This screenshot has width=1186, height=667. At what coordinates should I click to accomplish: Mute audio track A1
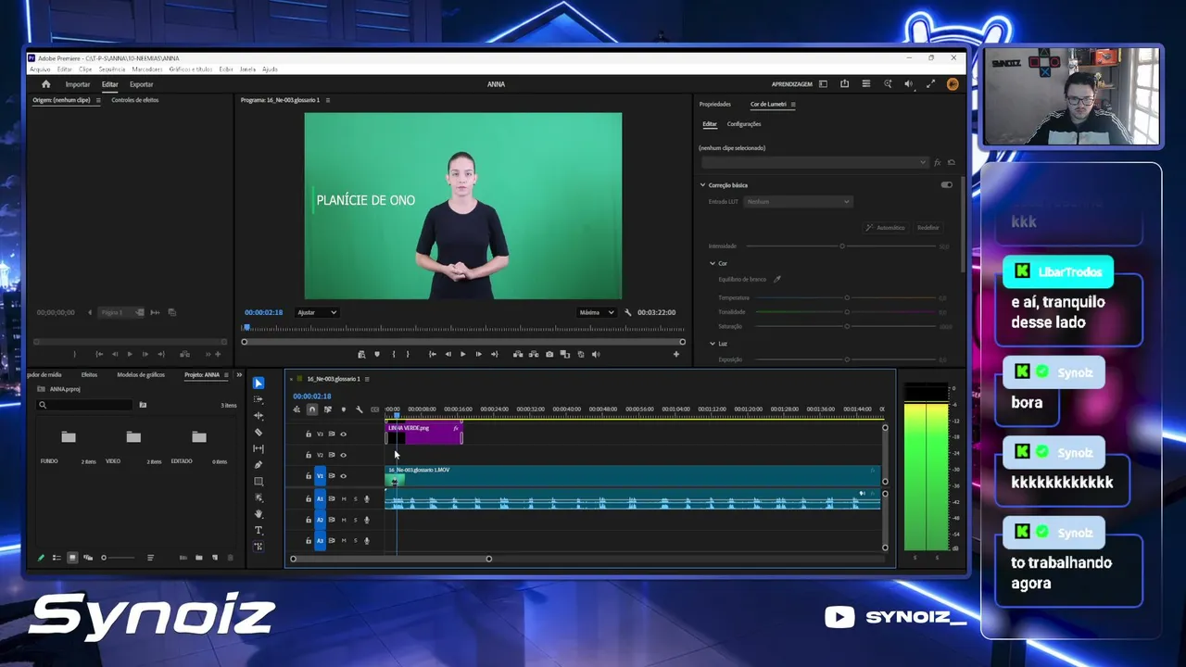(344, 499)
